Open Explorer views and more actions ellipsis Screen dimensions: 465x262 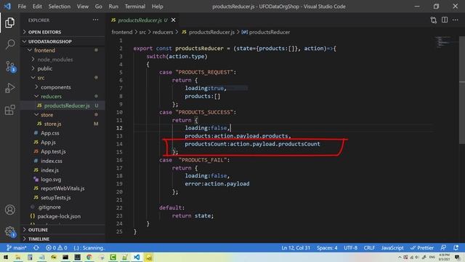click(x=95, y=20)
